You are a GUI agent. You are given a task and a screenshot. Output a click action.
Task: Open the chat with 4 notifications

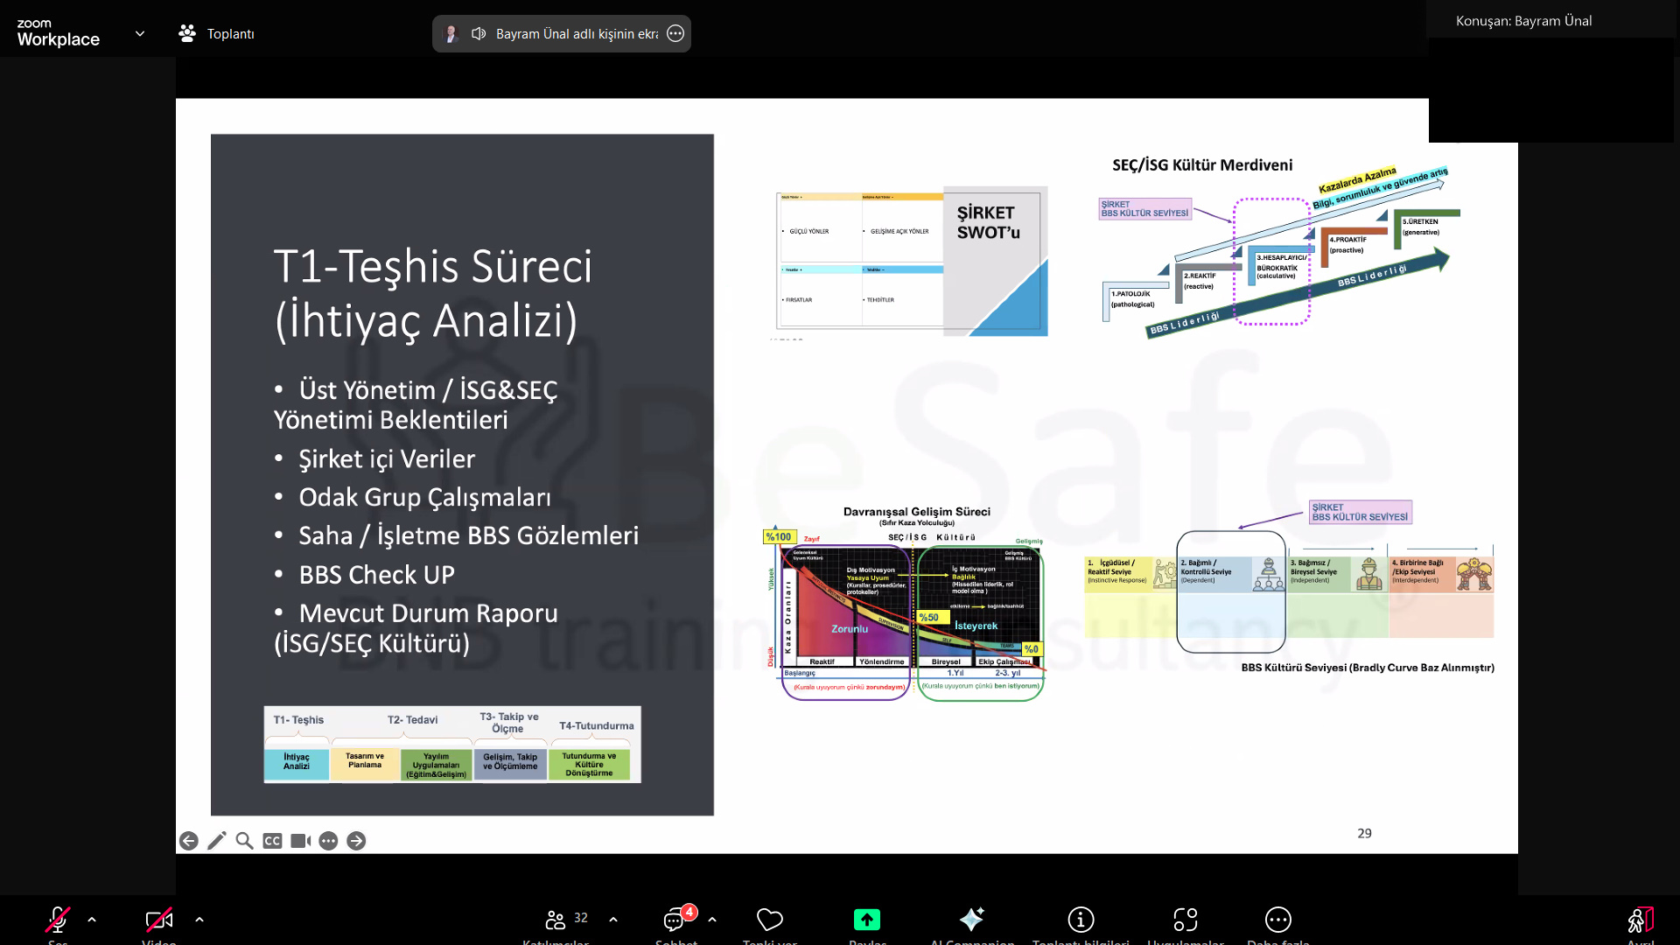[x=675, y=920]
